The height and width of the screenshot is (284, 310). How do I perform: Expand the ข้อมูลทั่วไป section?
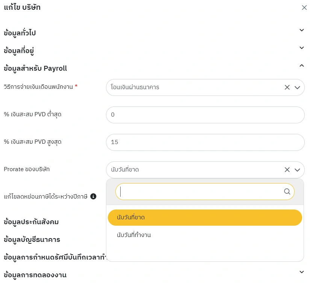(301, 30)
